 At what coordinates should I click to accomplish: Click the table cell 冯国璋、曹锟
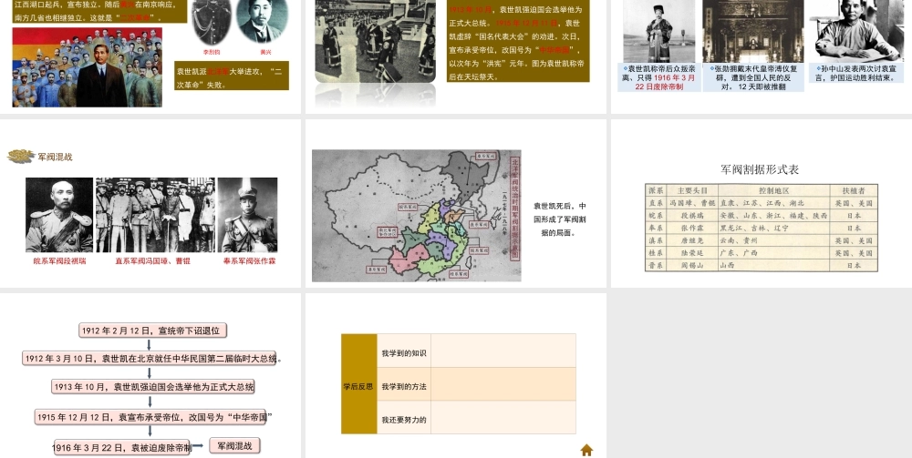click(x=692, y=203)
